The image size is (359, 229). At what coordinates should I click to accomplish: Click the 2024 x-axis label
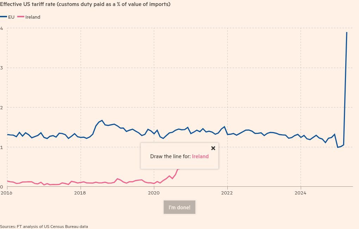click(x=300, y=193)
